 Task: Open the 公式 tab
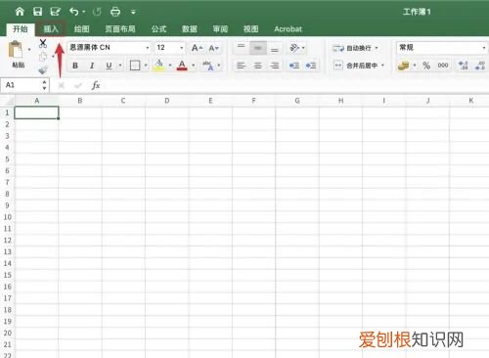click(x=158, y=29)
